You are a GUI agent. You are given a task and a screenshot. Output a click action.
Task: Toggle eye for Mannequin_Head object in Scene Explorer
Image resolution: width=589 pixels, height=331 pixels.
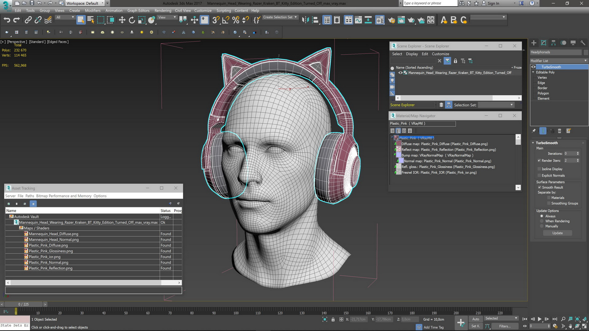click(x=400, y=73)
